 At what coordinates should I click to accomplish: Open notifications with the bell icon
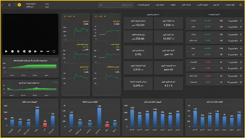[9, 5]
